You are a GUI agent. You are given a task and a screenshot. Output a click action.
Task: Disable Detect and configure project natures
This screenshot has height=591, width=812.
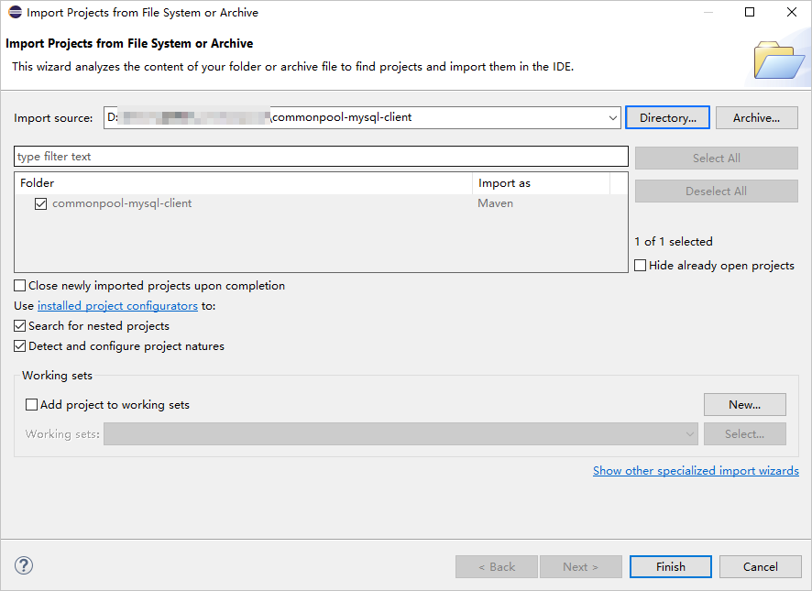20,346
